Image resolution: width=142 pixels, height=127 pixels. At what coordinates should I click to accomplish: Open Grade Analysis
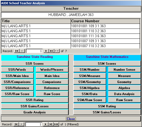click(x=35, y=112)
